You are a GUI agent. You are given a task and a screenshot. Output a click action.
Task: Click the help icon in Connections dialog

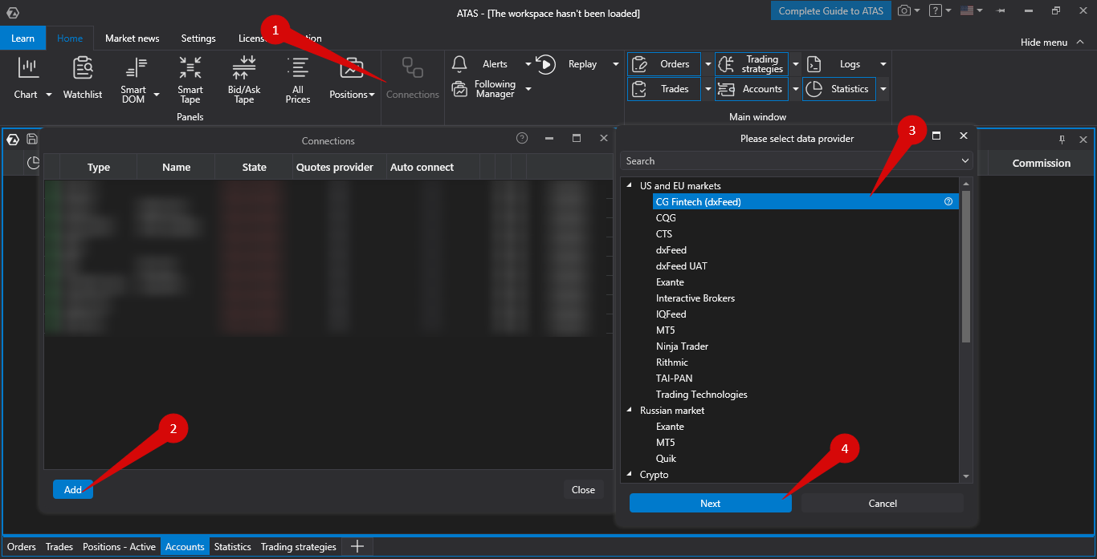522,138
